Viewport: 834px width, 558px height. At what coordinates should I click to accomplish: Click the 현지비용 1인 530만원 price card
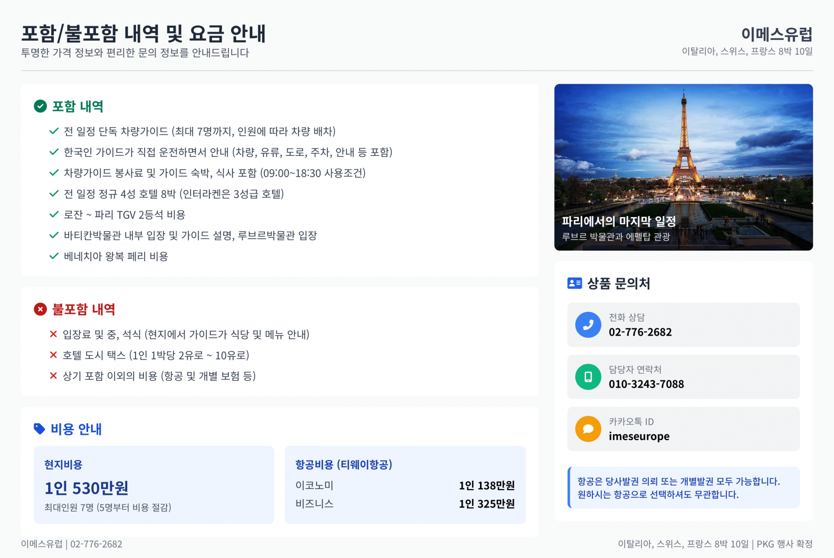pos(154,485)
